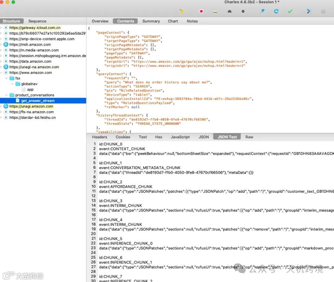This screenshot has height=282, width=334.
Task: Open the Tools icon in toolbar
Action: 308,11
